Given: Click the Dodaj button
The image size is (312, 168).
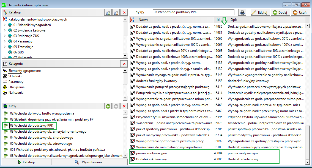Looking at the screenshot, I should tap(280, 13).
